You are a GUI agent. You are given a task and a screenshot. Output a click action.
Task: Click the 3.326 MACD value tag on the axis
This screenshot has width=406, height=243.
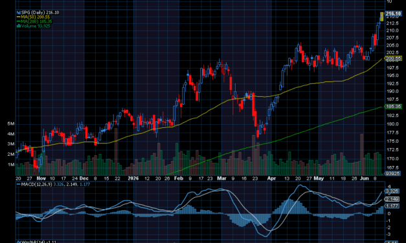[x=392, y=191]
